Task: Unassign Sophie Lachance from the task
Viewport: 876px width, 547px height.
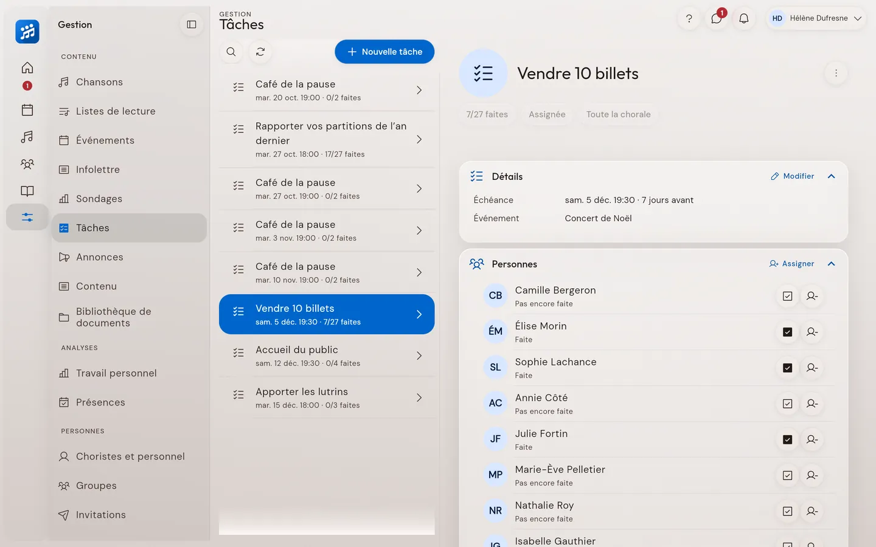Action: tap(812, 368)
